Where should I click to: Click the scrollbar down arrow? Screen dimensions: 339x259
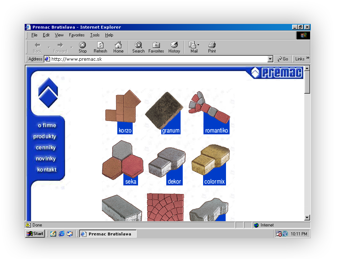(307, 218)
